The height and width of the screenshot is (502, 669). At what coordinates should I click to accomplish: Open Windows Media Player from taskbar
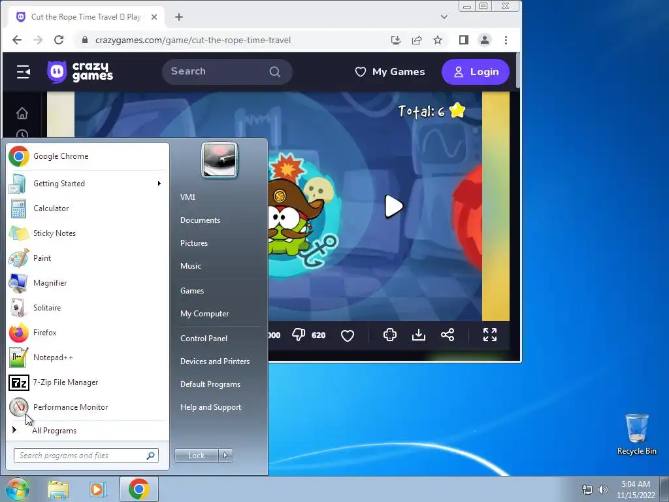(x=97, y=490)
